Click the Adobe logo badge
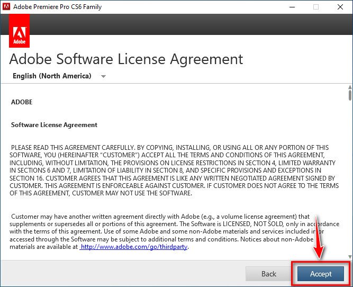Viewport: 353px width, 287px height. pos(20,31)
